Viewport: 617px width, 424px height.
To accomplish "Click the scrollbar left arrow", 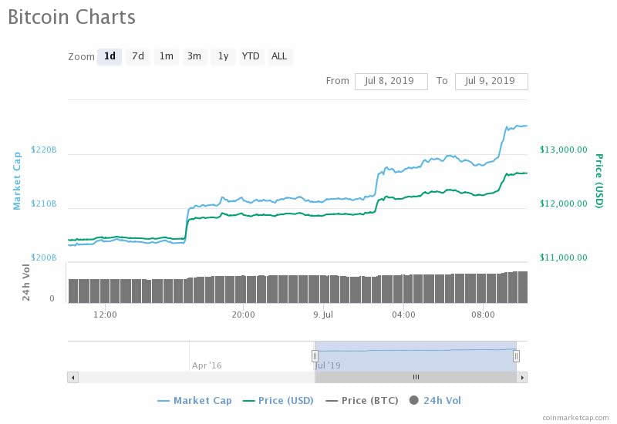I will (73, 377).
